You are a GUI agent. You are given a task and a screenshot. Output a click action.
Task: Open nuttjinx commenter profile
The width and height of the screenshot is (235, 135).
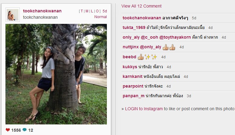pos(131,47)
